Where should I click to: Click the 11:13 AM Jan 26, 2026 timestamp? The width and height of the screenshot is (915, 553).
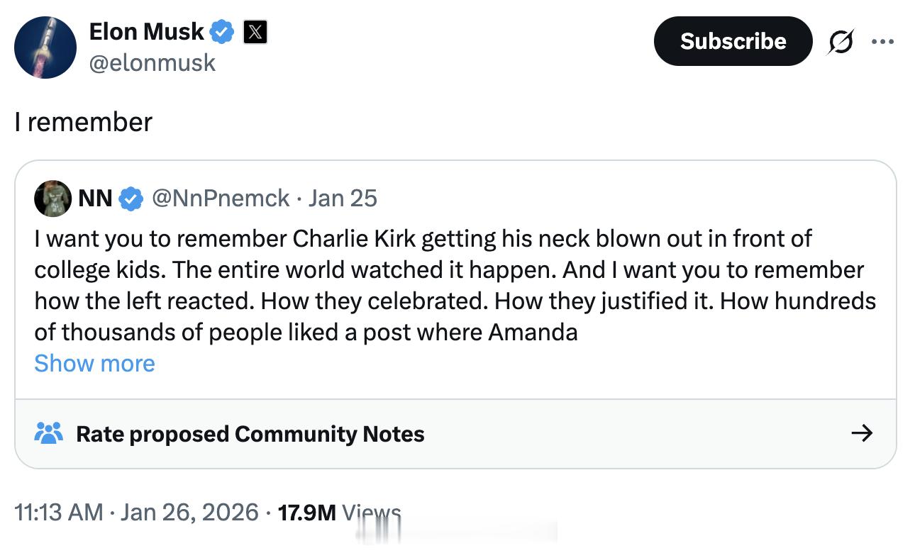tap(136, 512)
